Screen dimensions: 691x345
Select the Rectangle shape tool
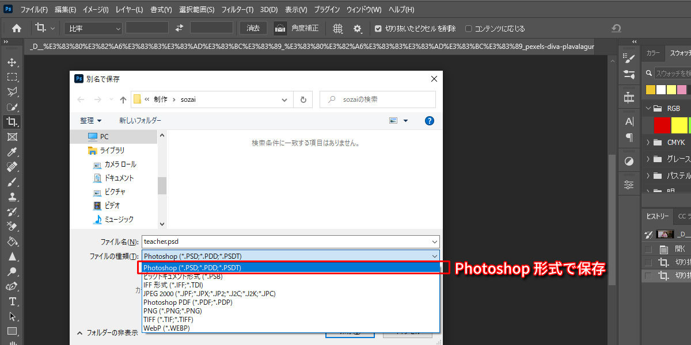(x=12, y=331)
